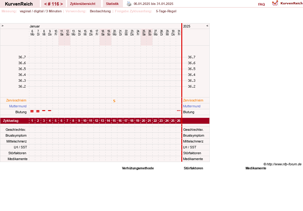Viewport: 303px width, 211px height.
Task: Select cycle day 15 in Zyklustag row
Action: [114, 121]
